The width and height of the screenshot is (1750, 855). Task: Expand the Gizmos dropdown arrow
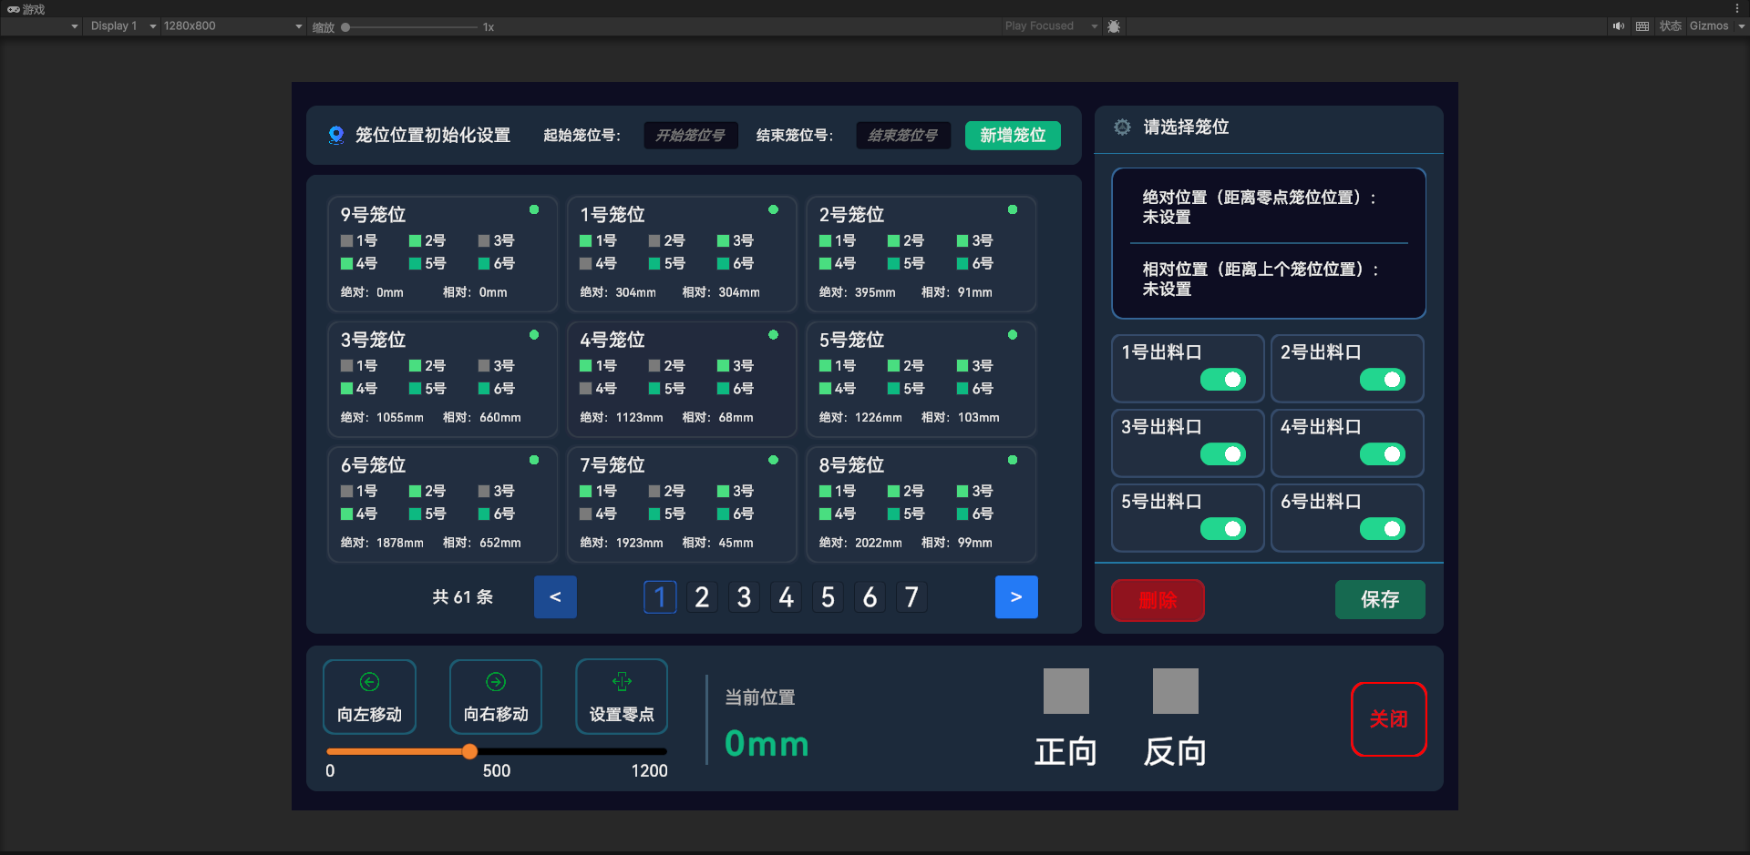[1742, 26]
